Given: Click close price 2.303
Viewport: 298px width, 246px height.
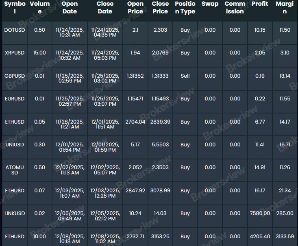Looking at the screenshot, I should (160, 30).
